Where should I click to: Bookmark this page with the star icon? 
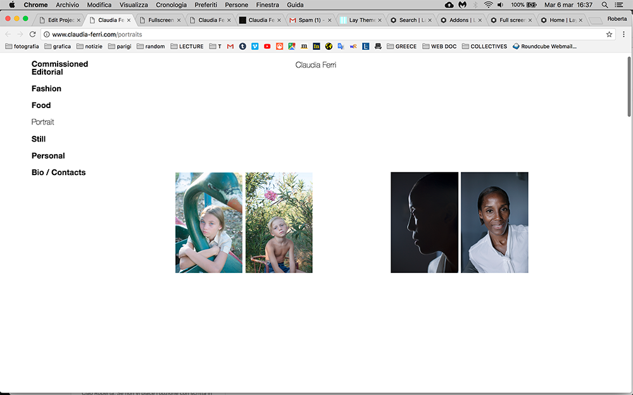[609, 34]
